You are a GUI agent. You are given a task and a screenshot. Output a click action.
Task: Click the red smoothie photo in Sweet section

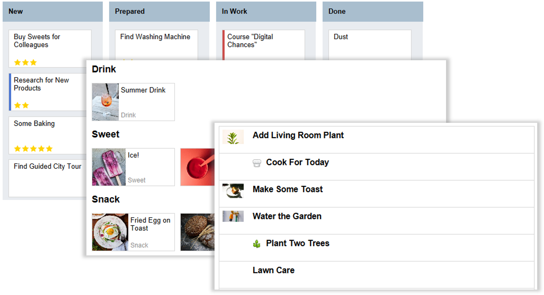[x=198, y=167]
